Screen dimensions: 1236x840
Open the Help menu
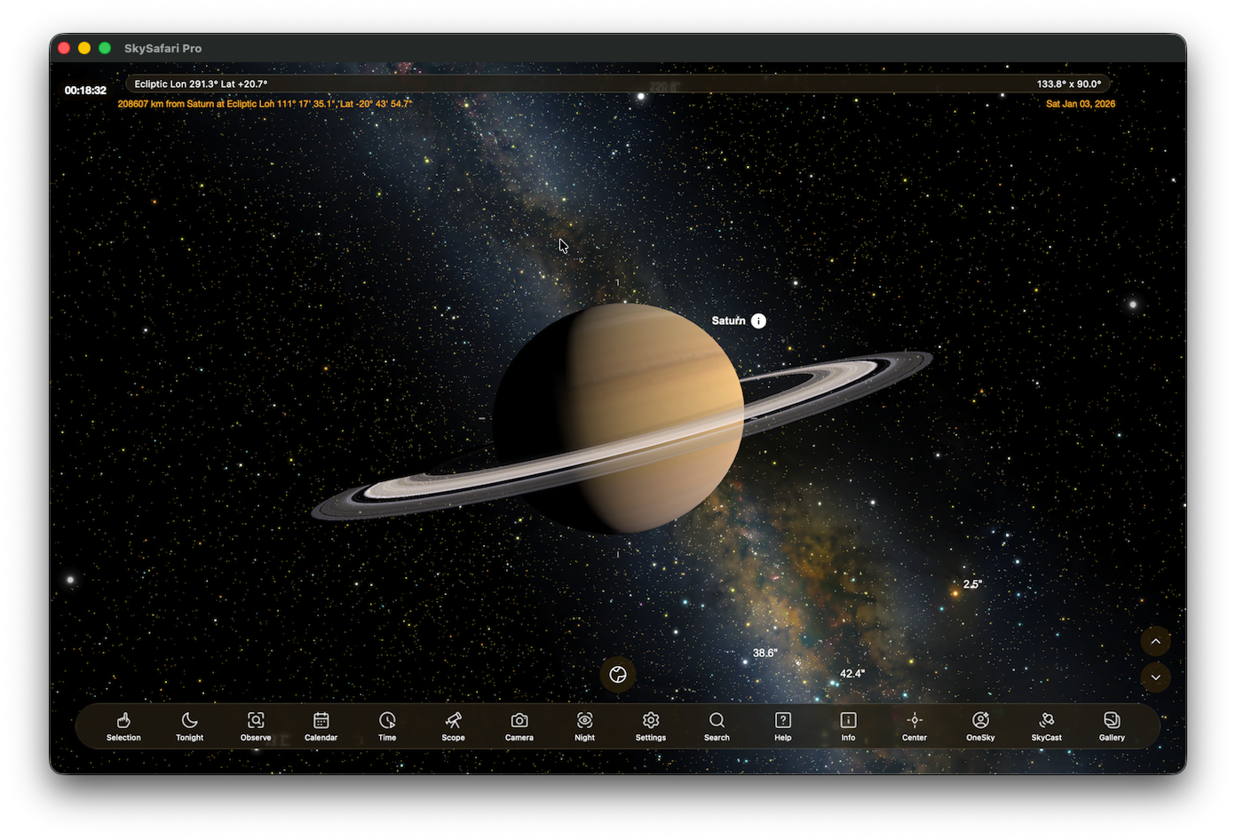(782, 725)
